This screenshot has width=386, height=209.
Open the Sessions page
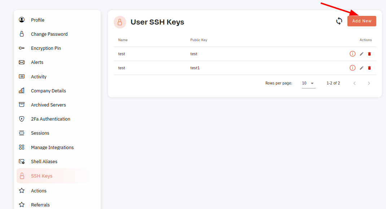tap(40, 133)
